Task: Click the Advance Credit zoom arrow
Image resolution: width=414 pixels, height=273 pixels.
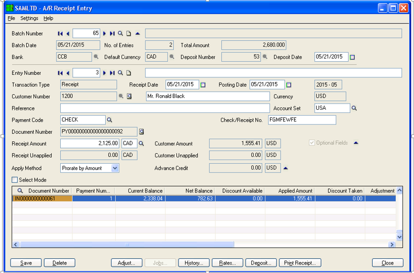Action: pos(285,168)
